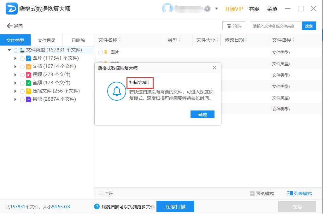This screenshot has width=323, height=214.
Task: Select radio for 其他 (28874 个文件)
Action: coord(22,99)
